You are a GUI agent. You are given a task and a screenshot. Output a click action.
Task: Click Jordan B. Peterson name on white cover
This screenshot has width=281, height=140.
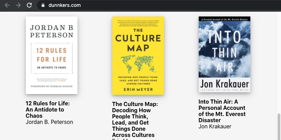tap(52, 31)
